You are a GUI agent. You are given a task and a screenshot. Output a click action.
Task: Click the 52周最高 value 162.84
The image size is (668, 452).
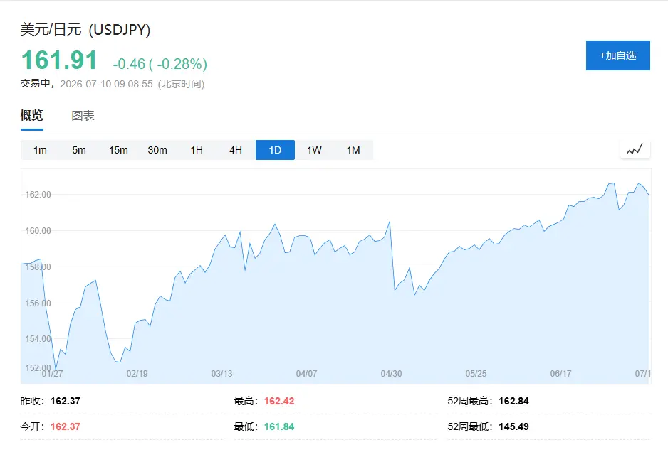[x=513, y=401]
